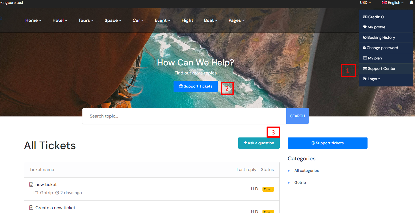Screen dimensions: 415x213
Task: Click the notification bell icon
Action: click(411, 3)
